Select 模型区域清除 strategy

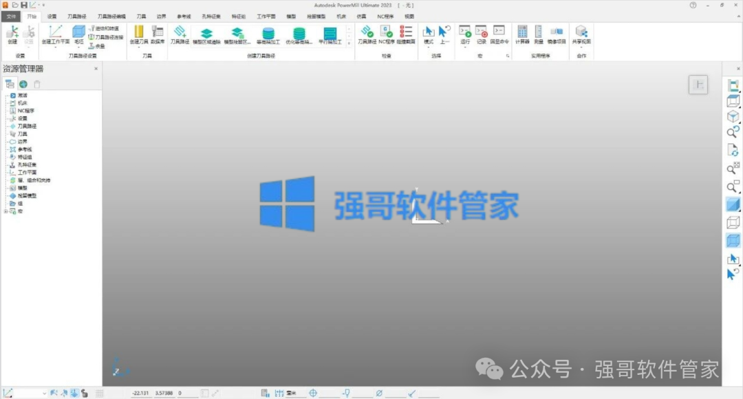click(x=206, y=36)
